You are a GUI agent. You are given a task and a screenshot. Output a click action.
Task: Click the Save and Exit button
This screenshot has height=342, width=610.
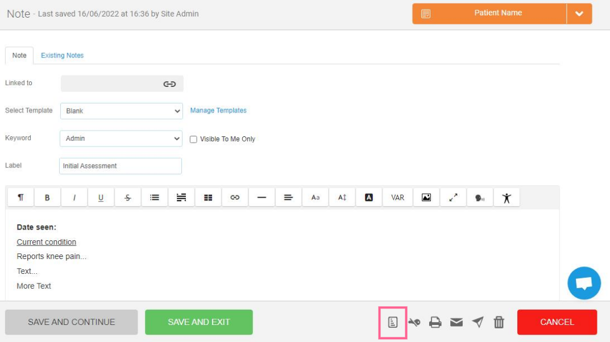click(x=199, y=322)
